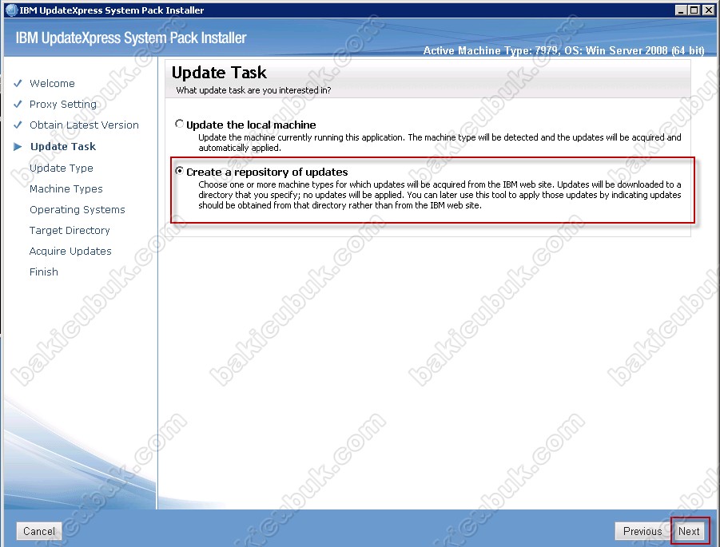Click the checkmark beside Obtain Latest Version
This screenshot has height=547, width=720.
[x=18, y=125]
